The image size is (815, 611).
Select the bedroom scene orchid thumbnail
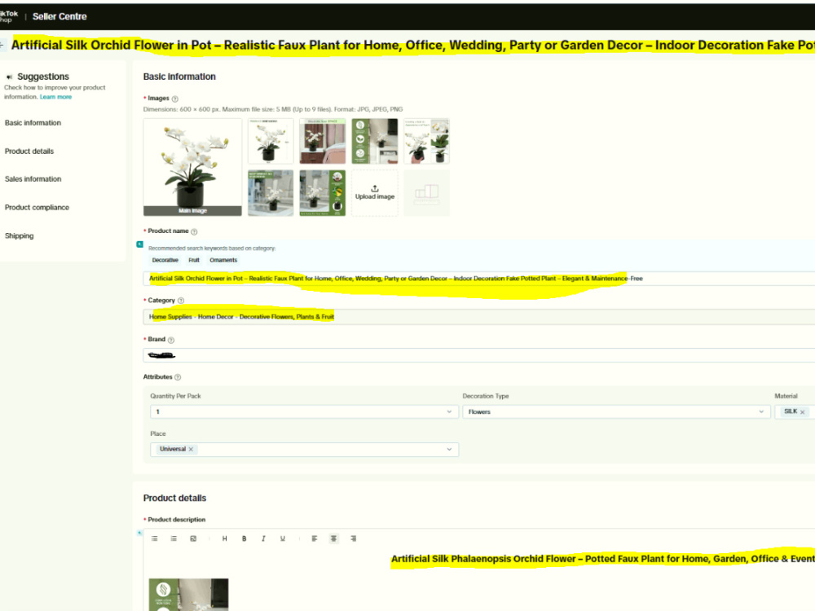[322, 141]
